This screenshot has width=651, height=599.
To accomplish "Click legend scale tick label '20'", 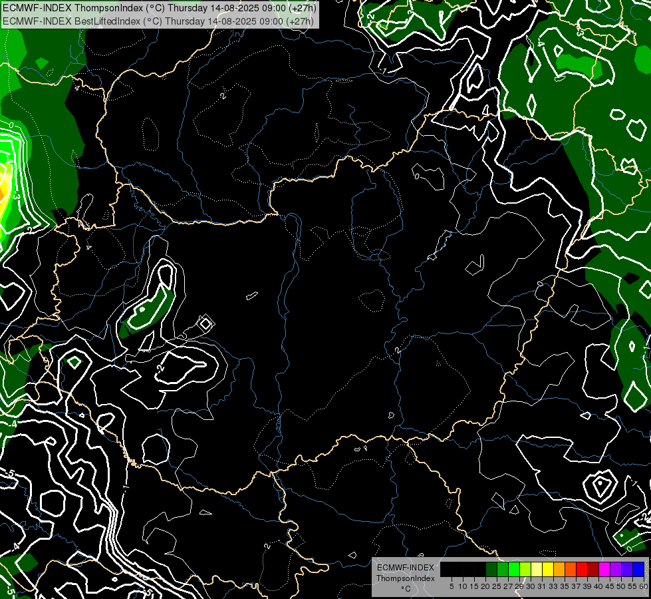I will pos(486,586).
